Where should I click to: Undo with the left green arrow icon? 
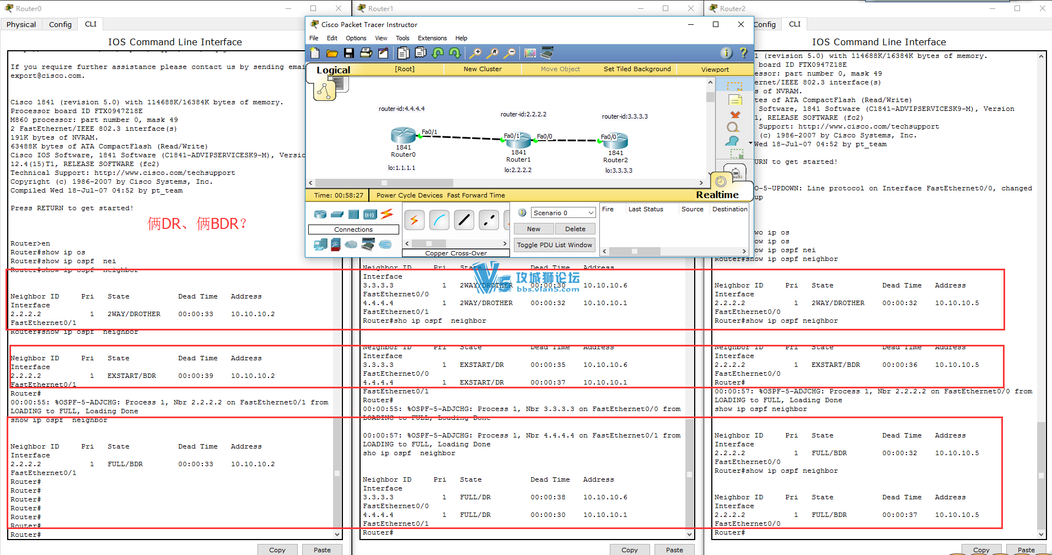(438, 53)
